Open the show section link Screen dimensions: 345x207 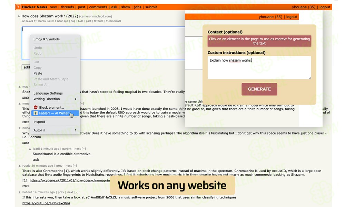126,7
